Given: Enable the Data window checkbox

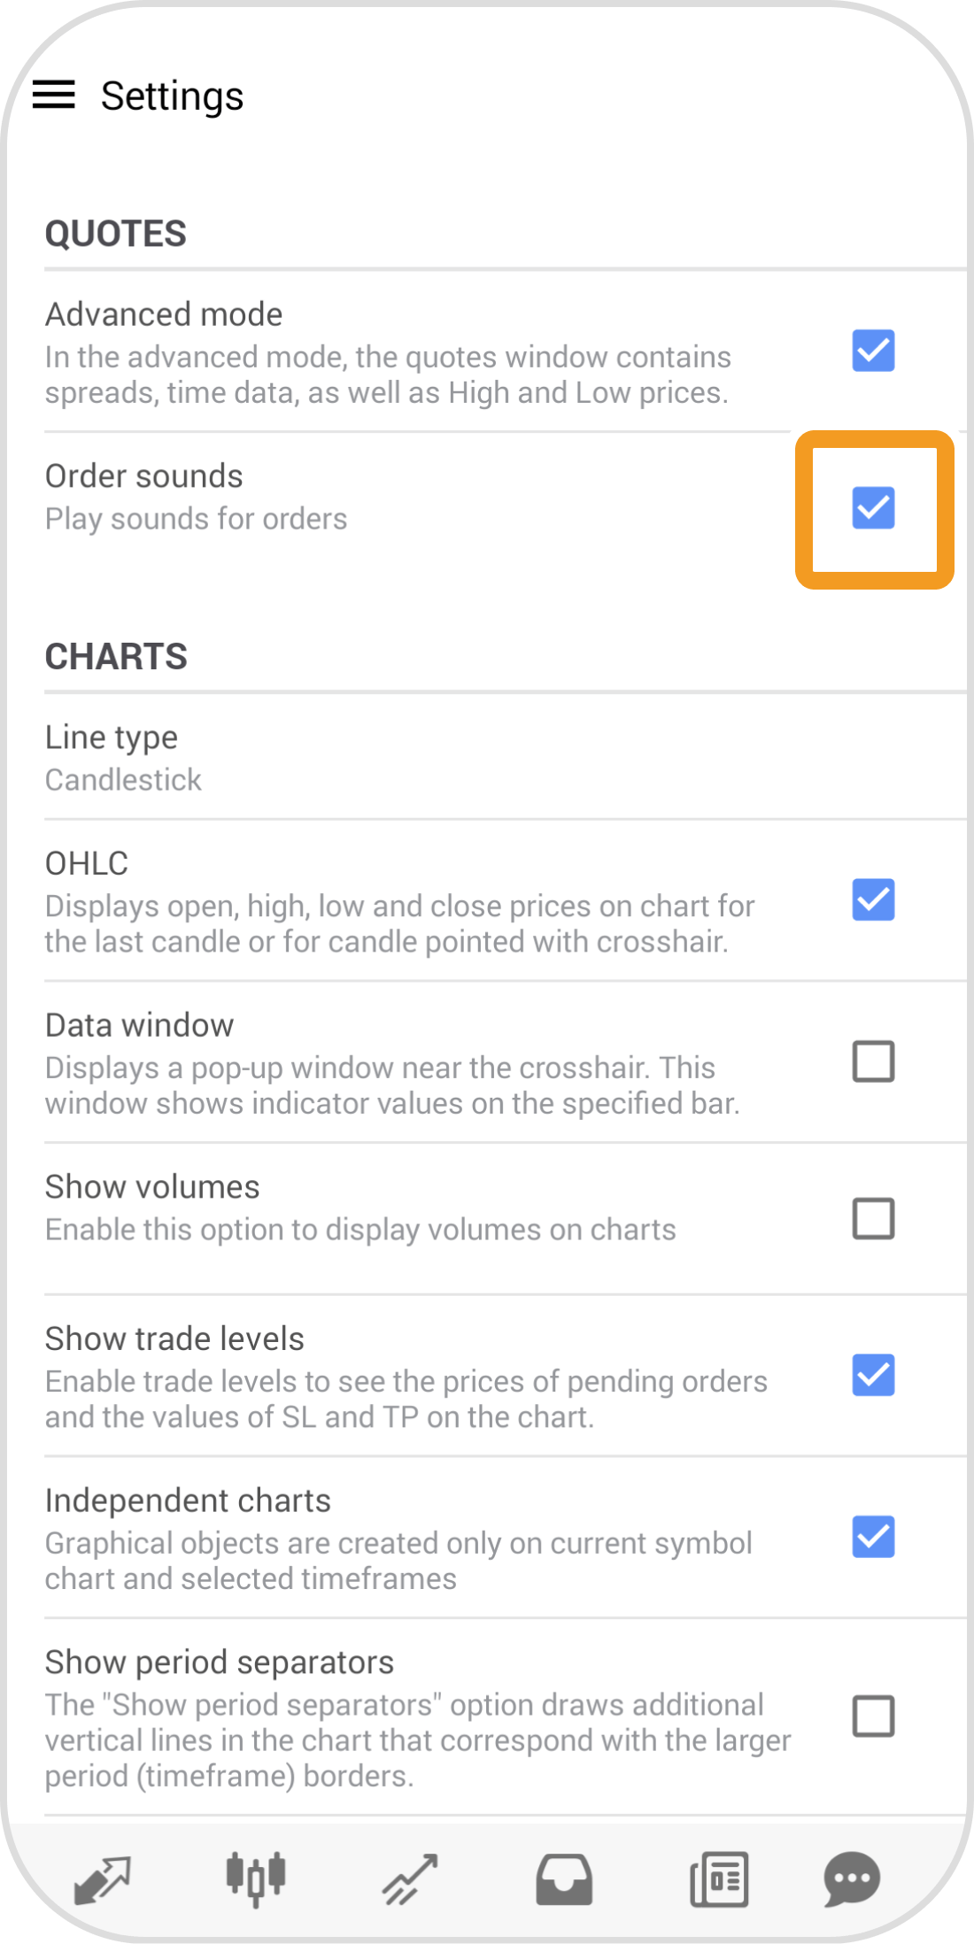Looking at the screenshot, I should tap(873, 1061).
